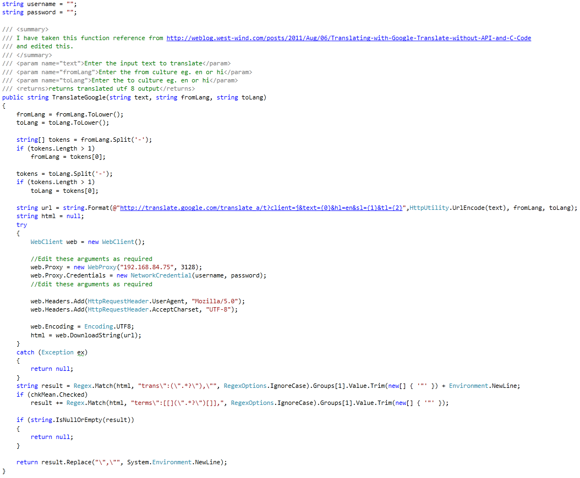Click 'WebClient web = new WebClient();'

[87, 242]
